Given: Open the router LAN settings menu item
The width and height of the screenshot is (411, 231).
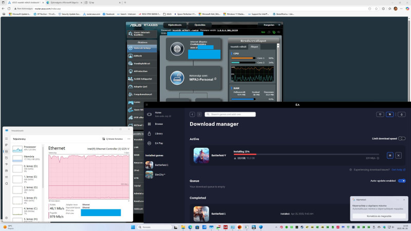Looking at the screenshot, I should [x=138, y=147].
